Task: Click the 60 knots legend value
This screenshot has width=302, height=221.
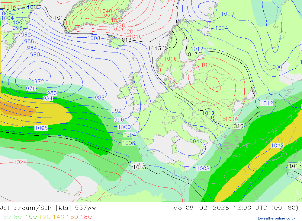Action: click(x=7, y=217)
